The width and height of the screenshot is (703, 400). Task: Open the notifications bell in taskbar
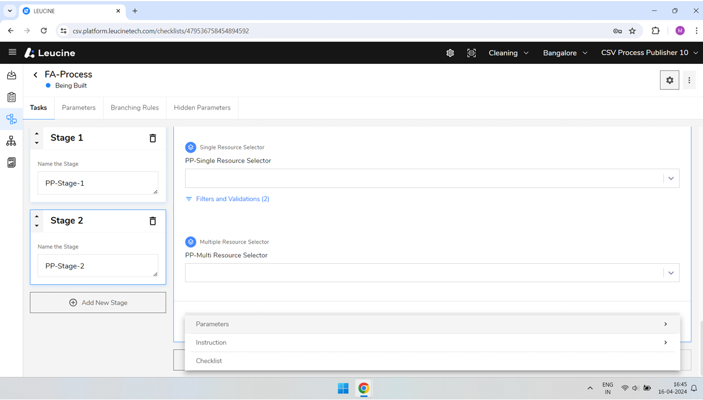point(694,388)
